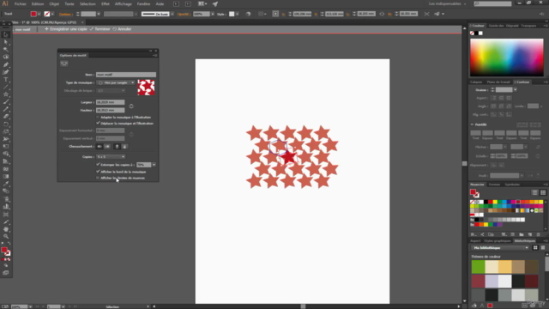Open the Fichier menu
Viewport: 549px width, 309px height.
pos(21,3)
